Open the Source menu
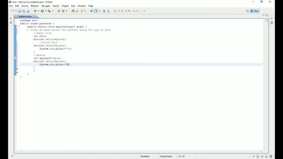The height and width of the screenshot is (159, 283). click(25, 6)
